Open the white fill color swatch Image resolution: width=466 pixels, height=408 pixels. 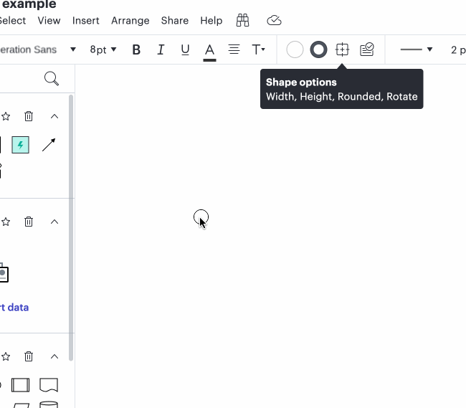[295, 49]
